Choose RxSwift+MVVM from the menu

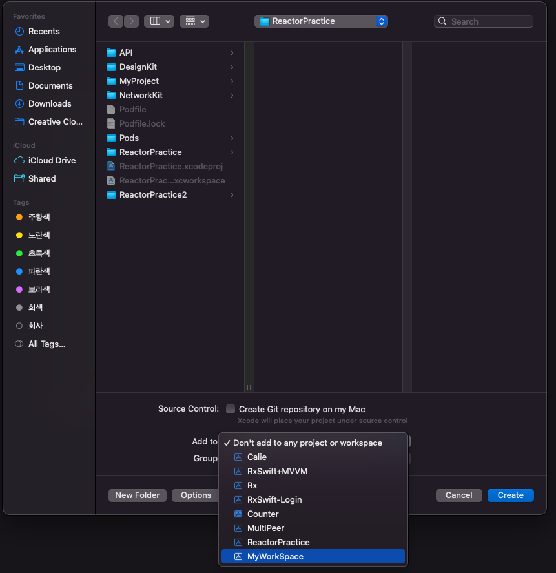(313, 472)
